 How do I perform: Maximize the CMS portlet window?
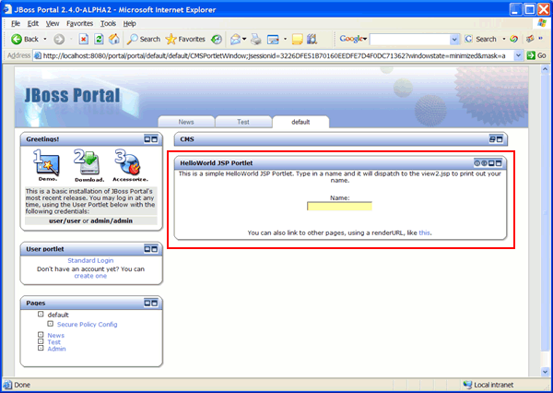pyautogui.click(x=500, y=139)
